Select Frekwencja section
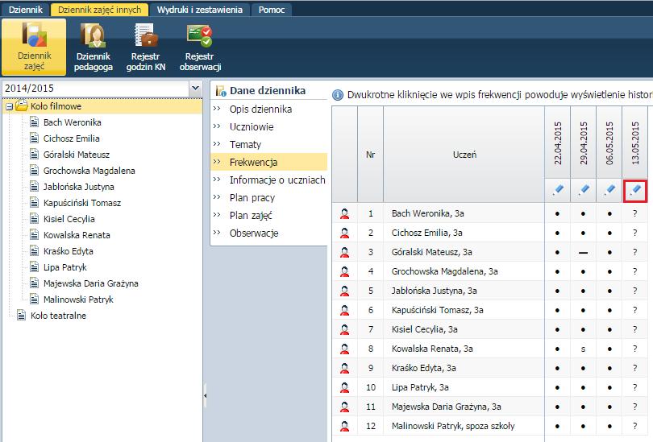Image resolution: width=653 pixels, height=442 pixels. [269, 162]
